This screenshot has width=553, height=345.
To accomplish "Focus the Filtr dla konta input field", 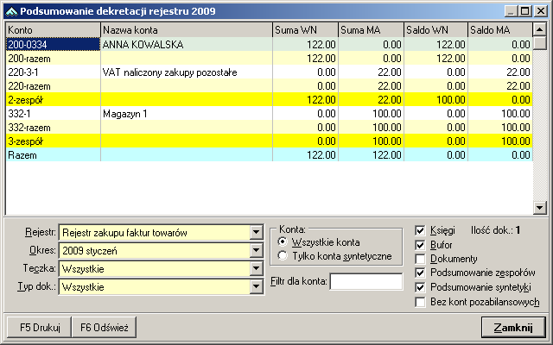I will tap(366, 281).
